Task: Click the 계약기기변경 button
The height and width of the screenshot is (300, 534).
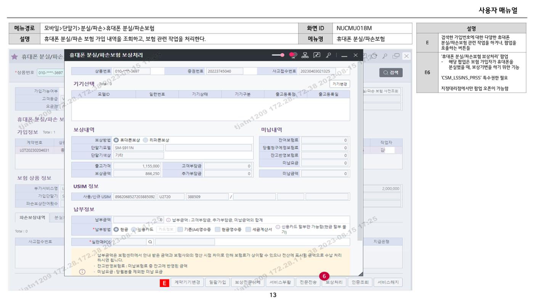Action: (x=187, y=282)
